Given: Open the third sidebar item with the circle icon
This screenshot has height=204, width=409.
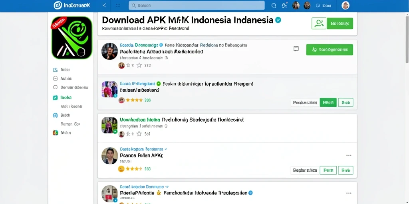Looking at the screenshot, I should (x=70, y=87).
